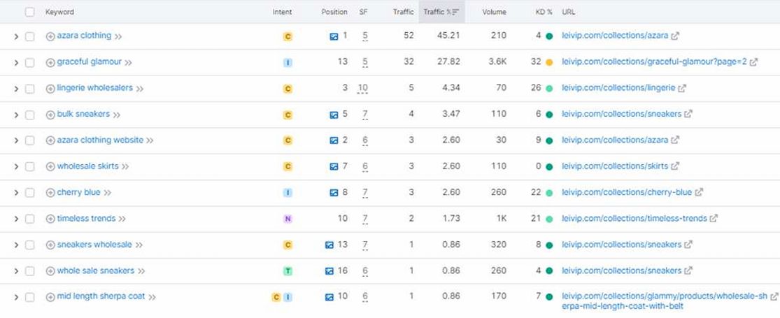
Task: Expand the graceful glamour row
Action: 16,63
